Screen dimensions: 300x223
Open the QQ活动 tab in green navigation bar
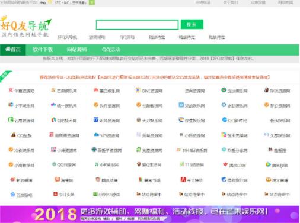click(111, 50)
